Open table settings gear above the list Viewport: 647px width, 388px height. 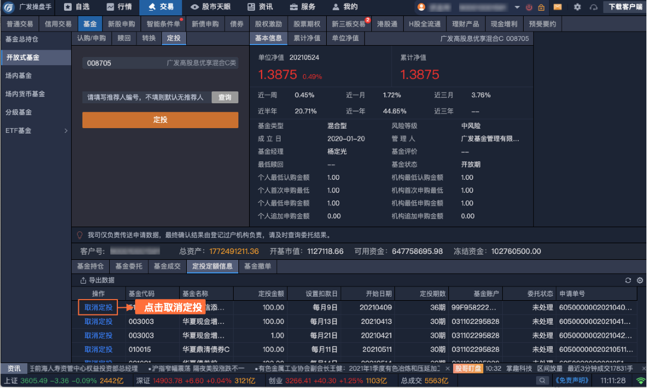(x=639, y=280)
